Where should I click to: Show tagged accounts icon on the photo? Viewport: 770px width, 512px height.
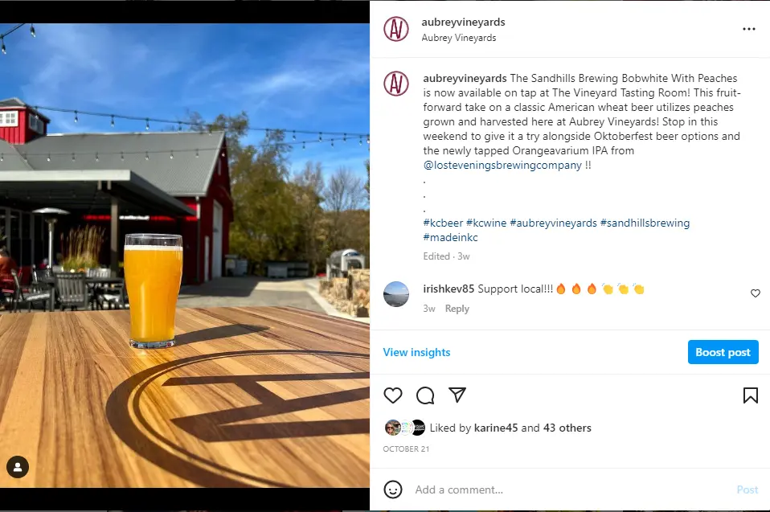coord(18,467)
